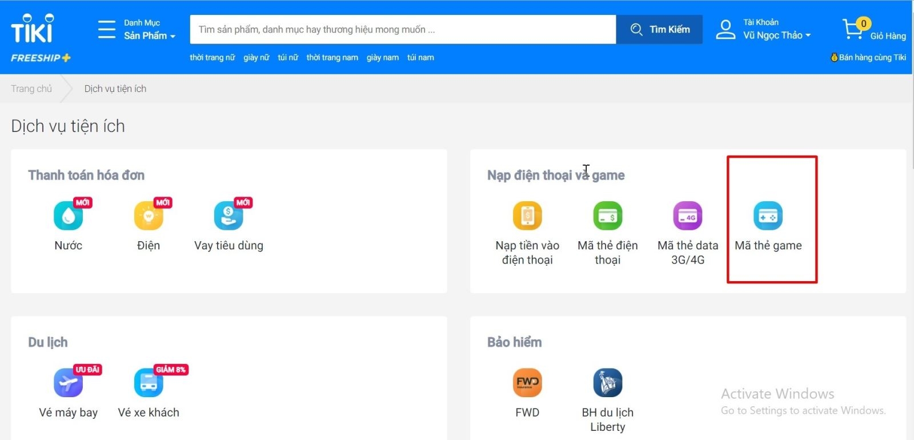Click the Bán hàng cùng Tiki link
The image size is (914, 440).
pyautogui.click(x=872, y=57)
